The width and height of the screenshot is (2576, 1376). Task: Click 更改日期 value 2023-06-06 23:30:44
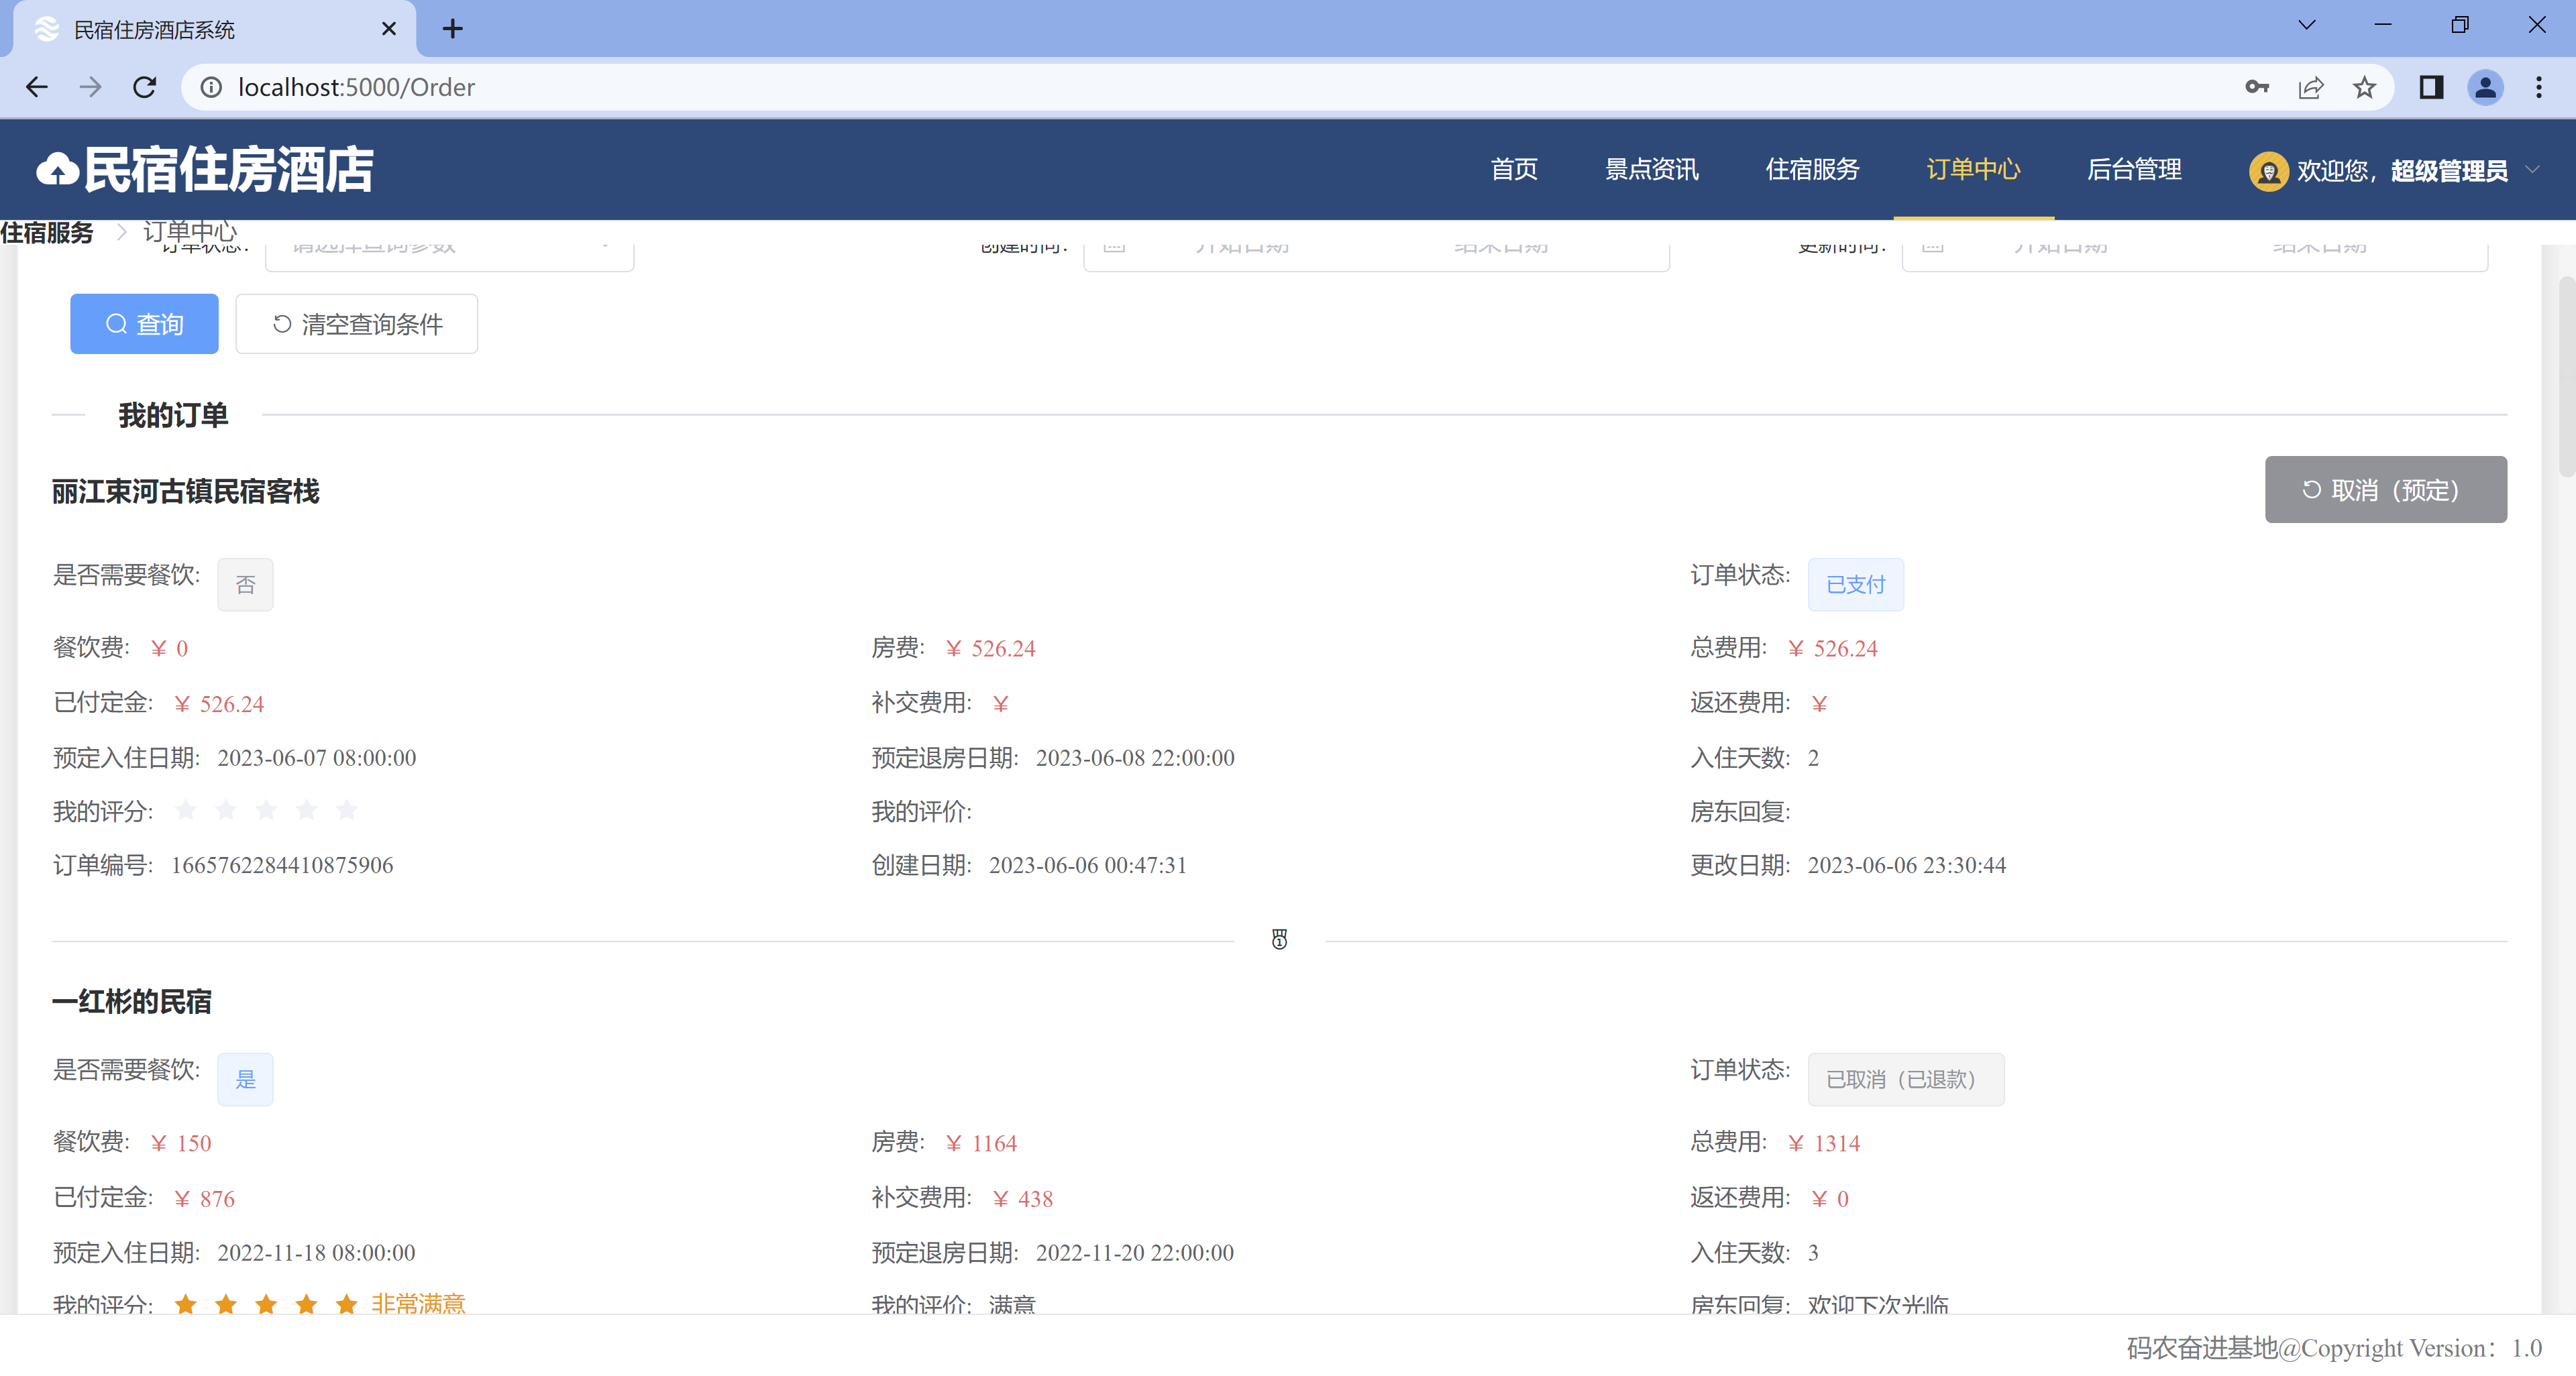point(1907,866)
